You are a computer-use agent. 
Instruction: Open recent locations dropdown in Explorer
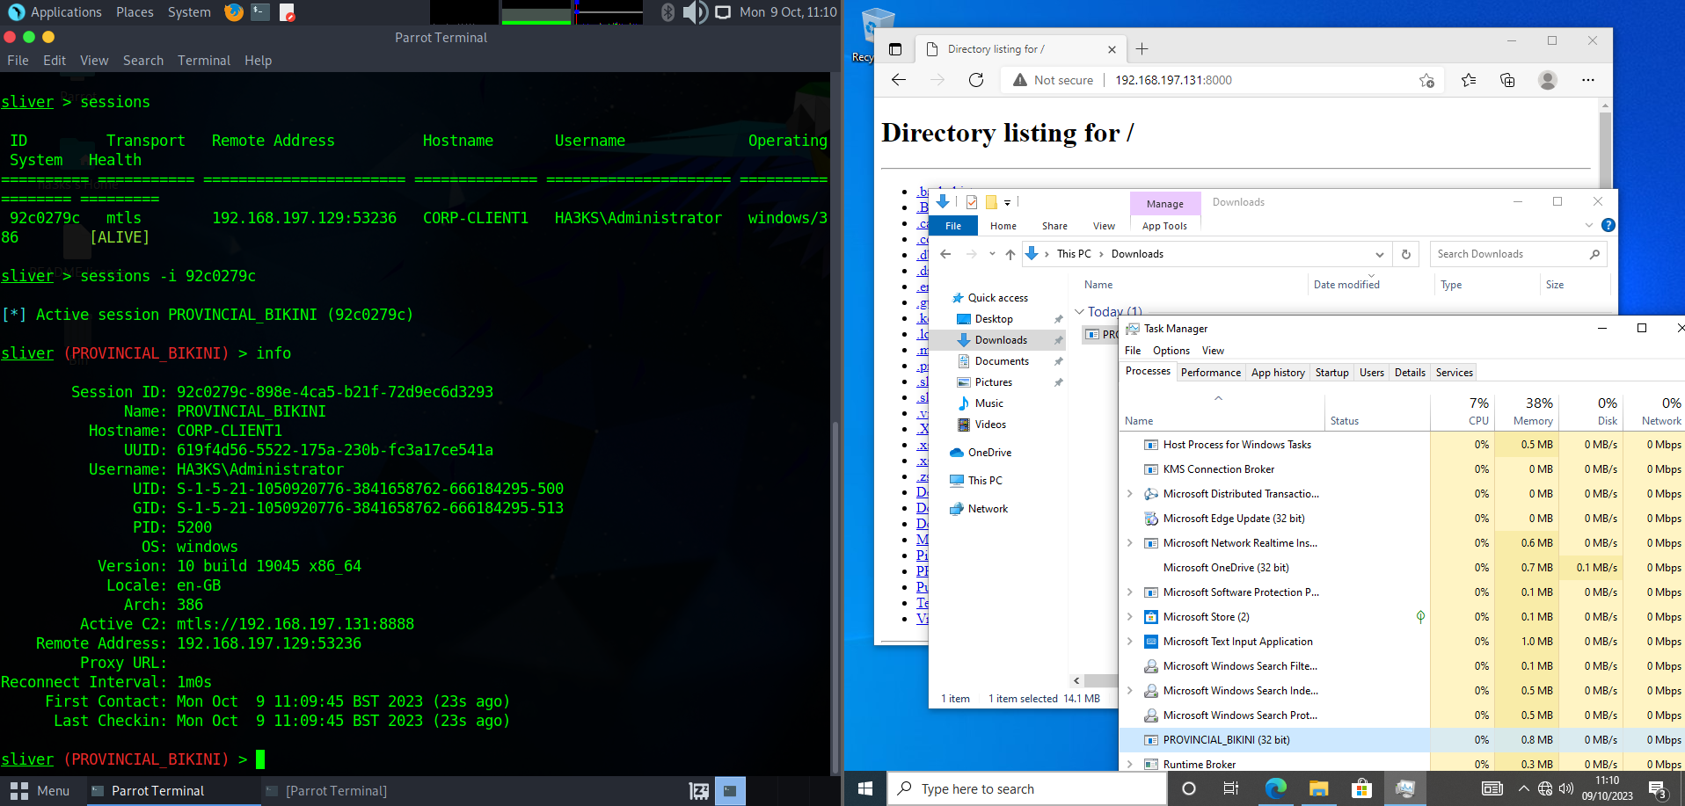(x=992, y=254)
